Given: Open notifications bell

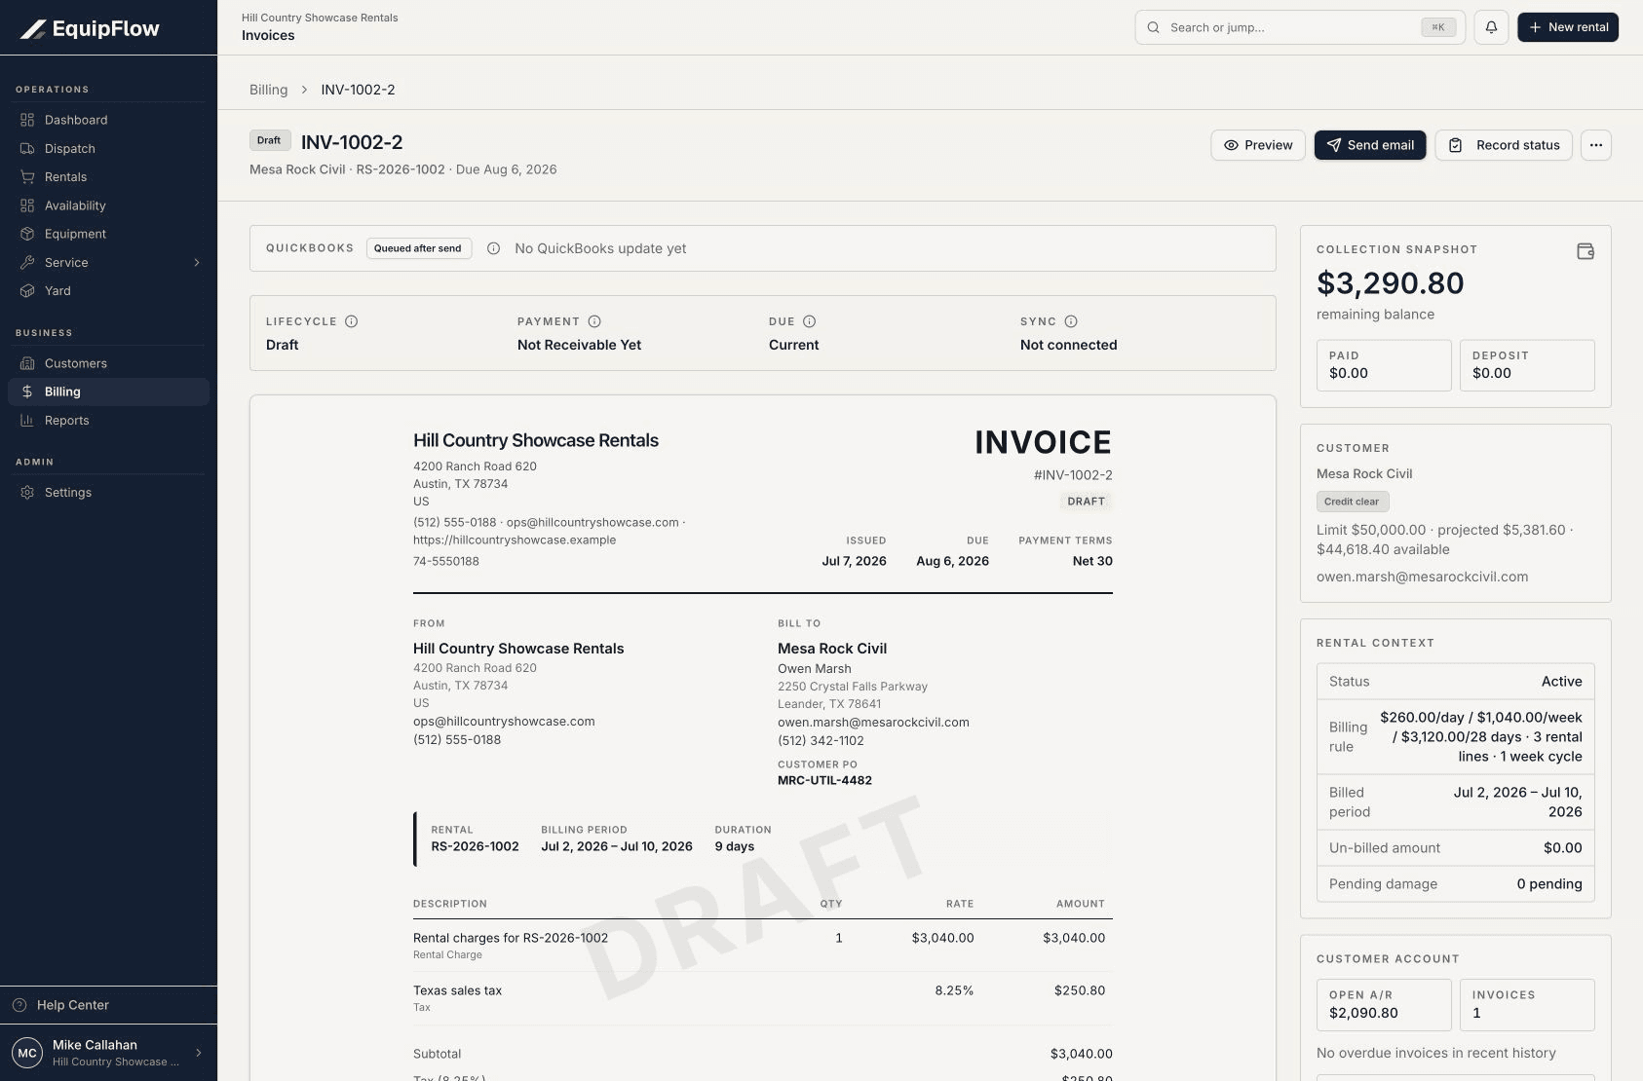Looking at the screenshot, I should 1491,27.
